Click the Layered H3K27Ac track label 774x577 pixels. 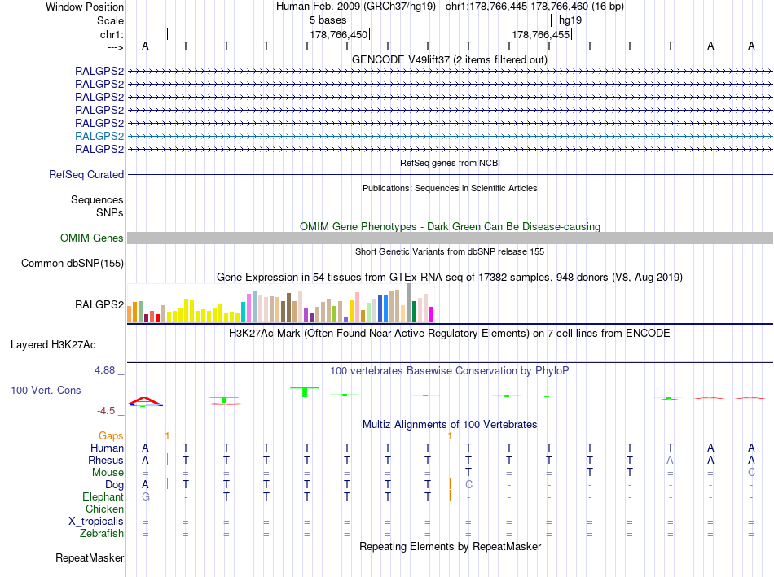pos(53,345)
